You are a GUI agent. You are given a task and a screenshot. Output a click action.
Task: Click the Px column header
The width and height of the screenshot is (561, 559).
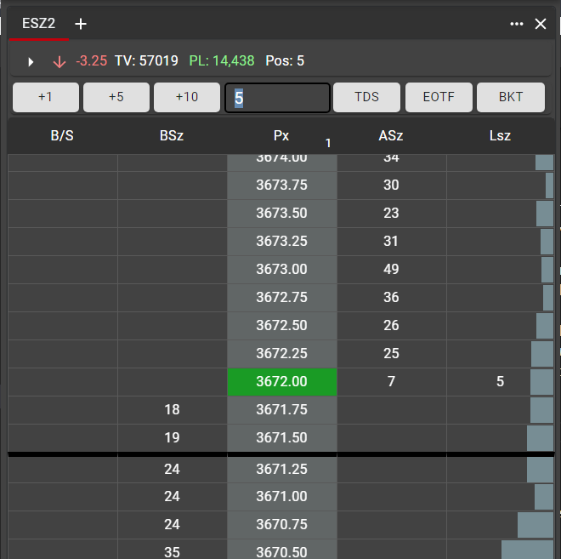tap(281, 136)
